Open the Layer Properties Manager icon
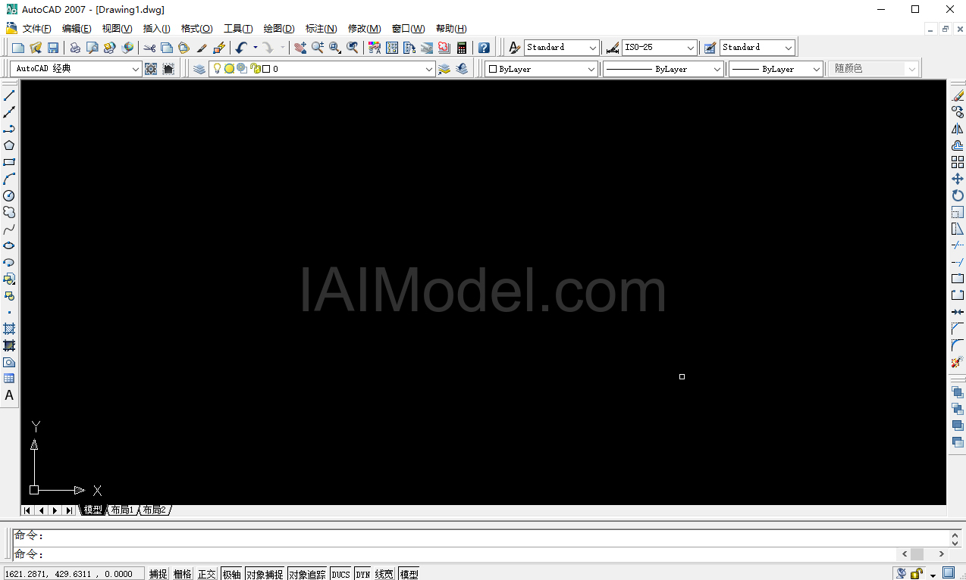 coord(199,69)
